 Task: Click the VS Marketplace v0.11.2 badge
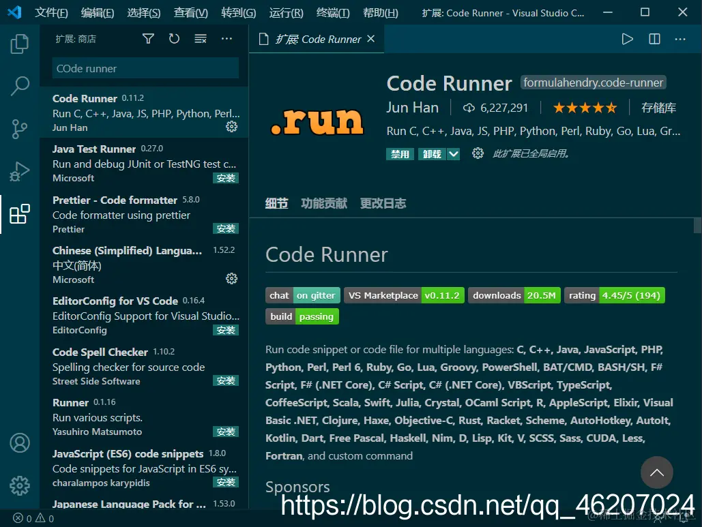(404, 295)
